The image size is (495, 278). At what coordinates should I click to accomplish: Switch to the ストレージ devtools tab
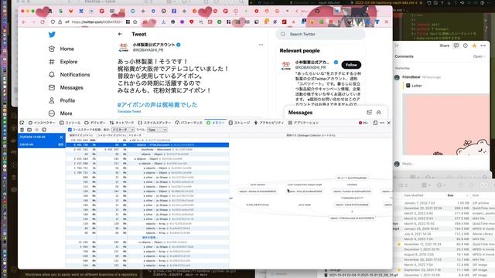239,123
